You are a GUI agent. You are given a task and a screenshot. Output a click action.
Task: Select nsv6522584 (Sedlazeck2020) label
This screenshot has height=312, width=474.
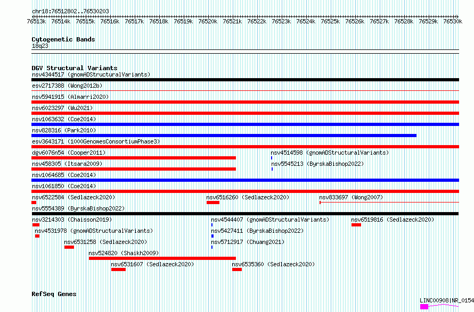point(73,197)
